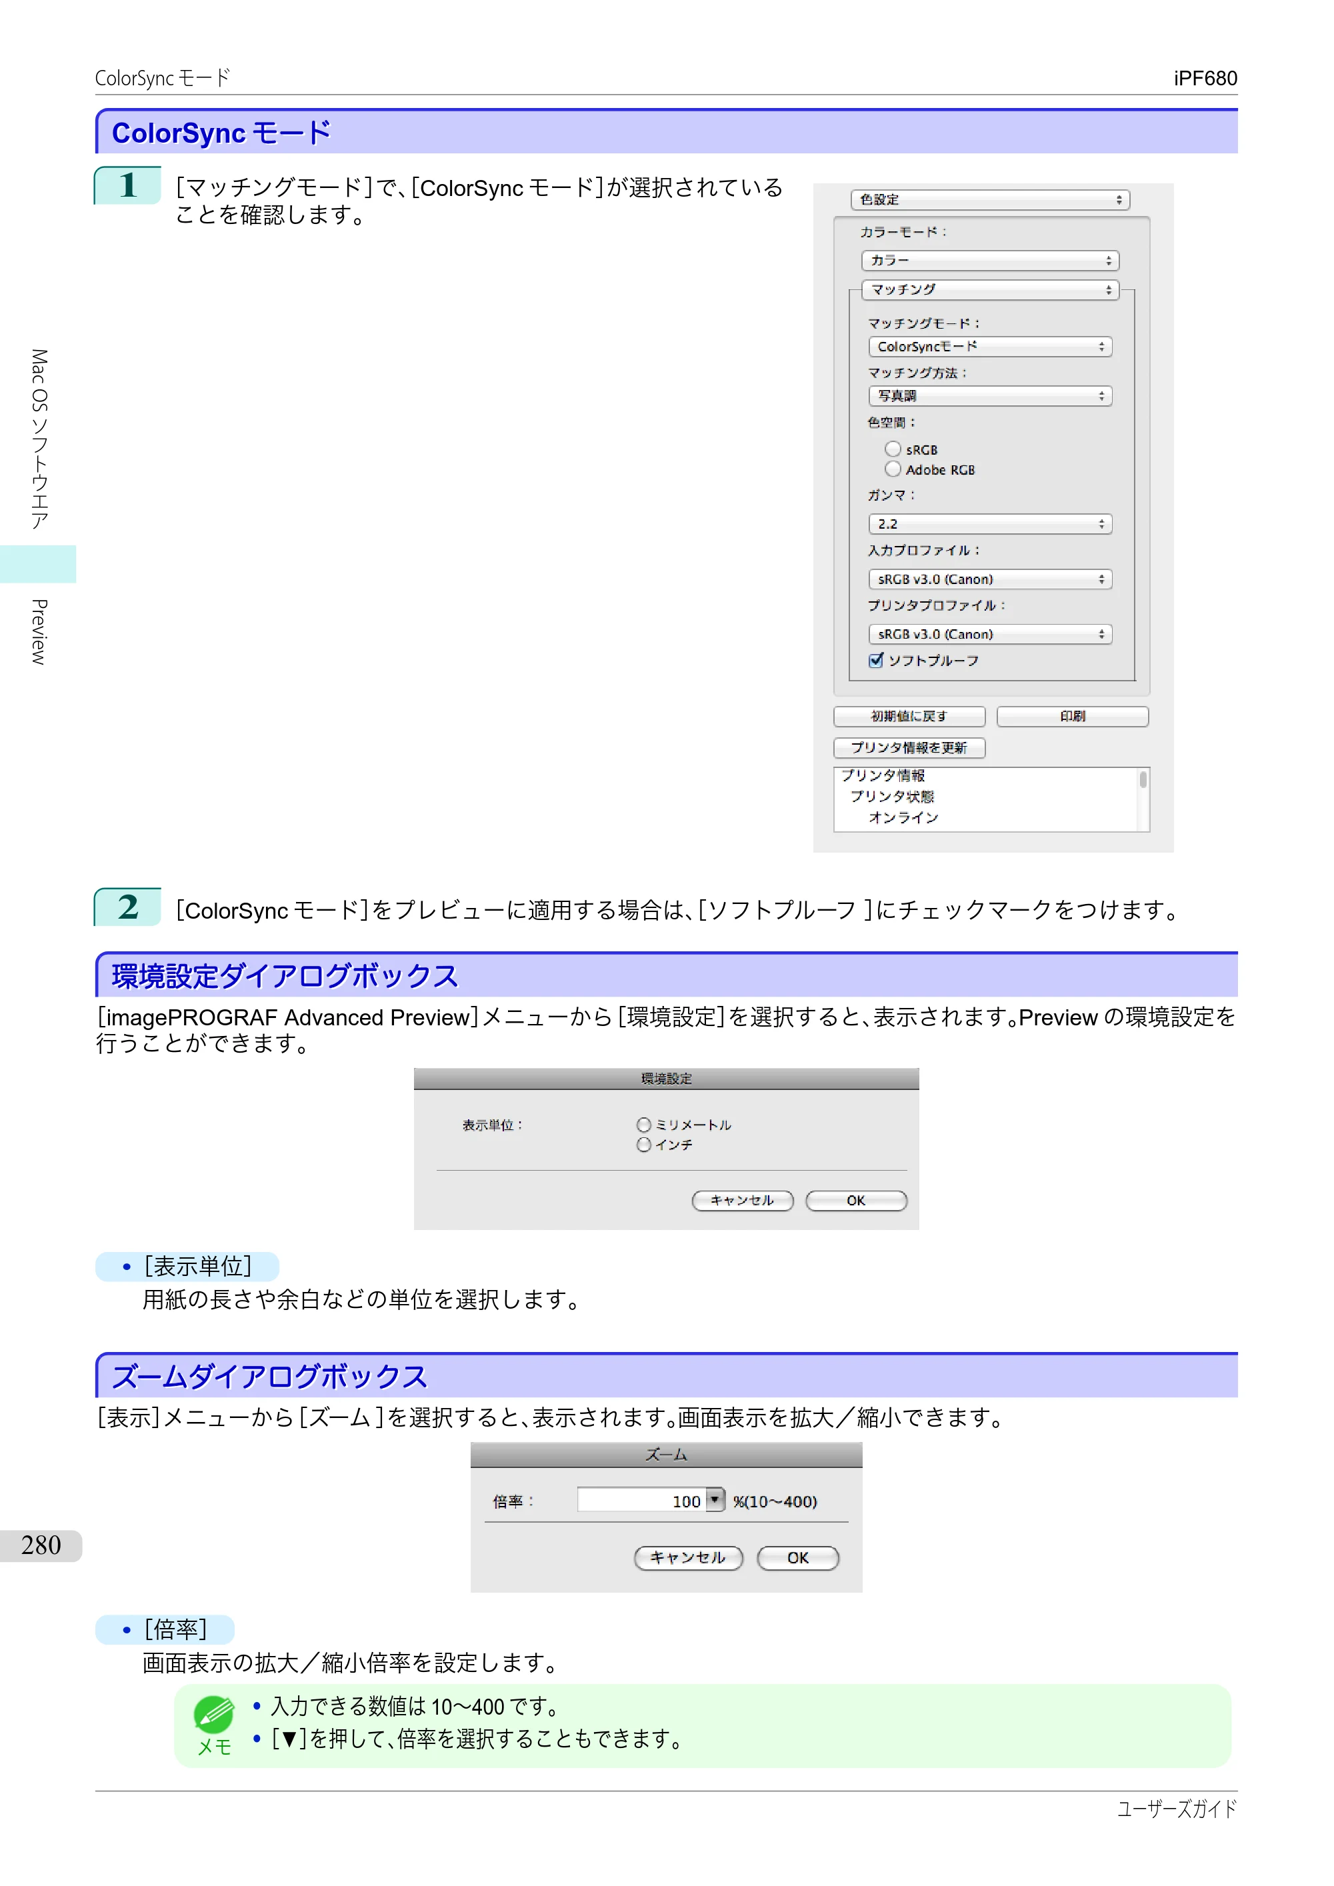Click the ズーム dialog title bar

point(666,1455)
